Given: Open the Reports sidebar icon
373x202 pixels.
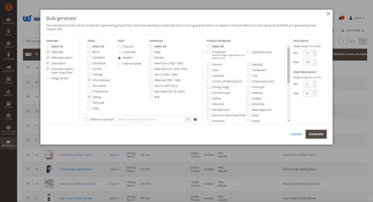Looking at the screenshot, I should (x=9, y=93).
